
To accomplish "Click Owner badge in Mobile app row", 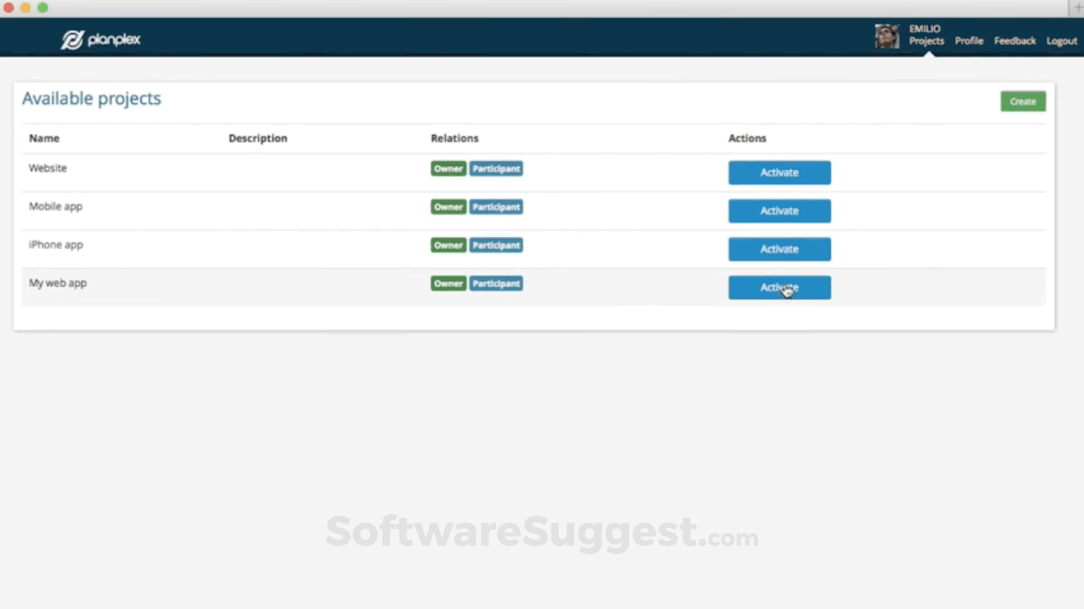I will [x=448, y=207].
